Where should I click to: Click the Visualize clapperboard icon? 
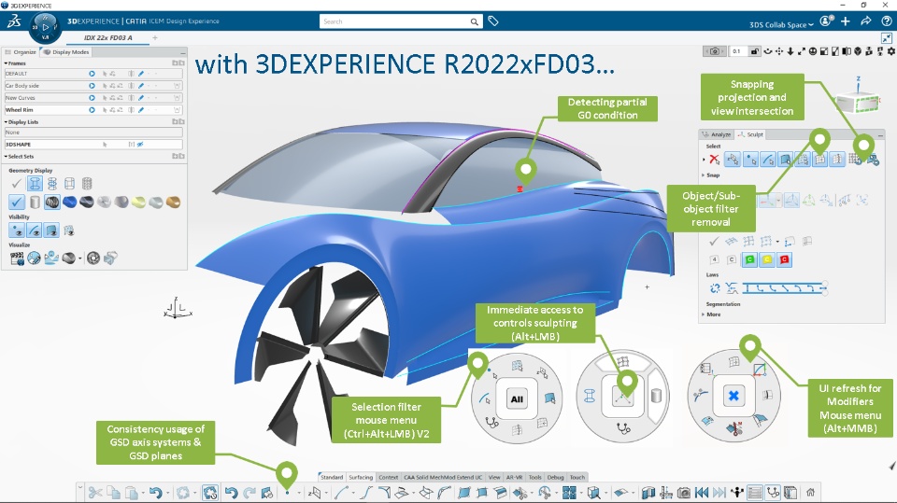(x=17, y=258)
